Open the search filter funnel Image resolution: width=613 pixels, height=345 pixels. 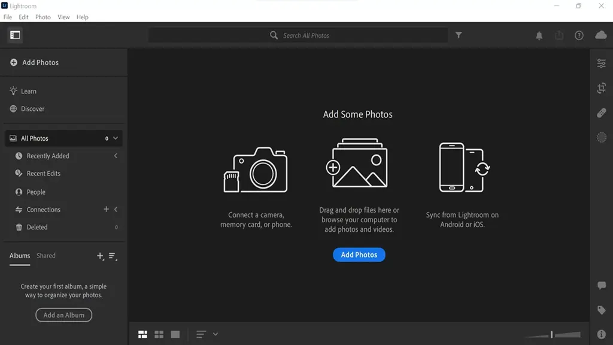459,35
